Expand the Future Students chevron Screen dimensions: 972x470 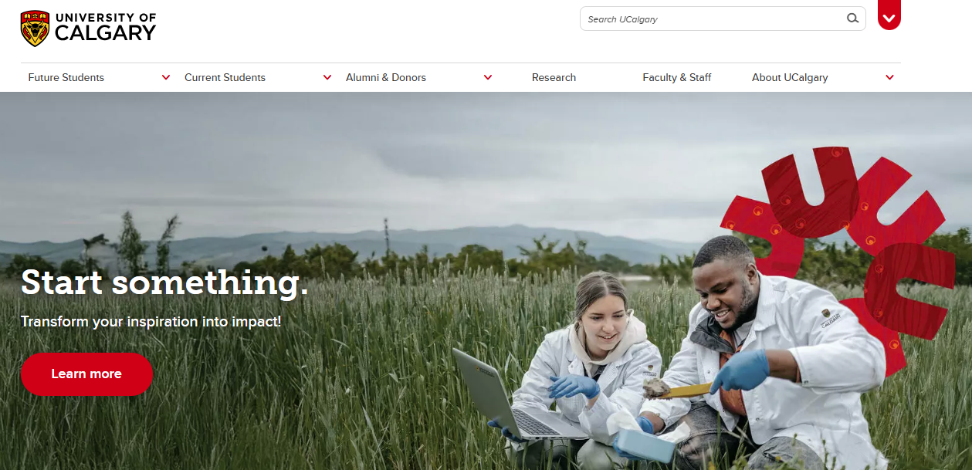[x=166, y=77]
